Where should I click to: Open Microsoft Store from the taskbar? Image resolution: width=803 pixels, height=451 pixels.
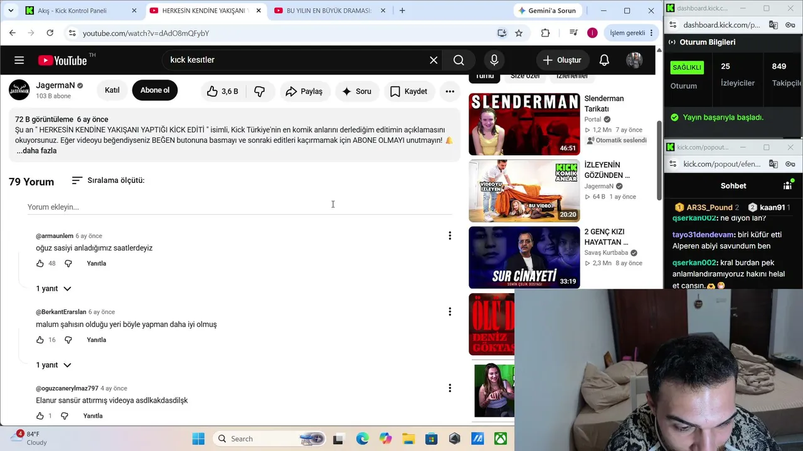point(431,438)
